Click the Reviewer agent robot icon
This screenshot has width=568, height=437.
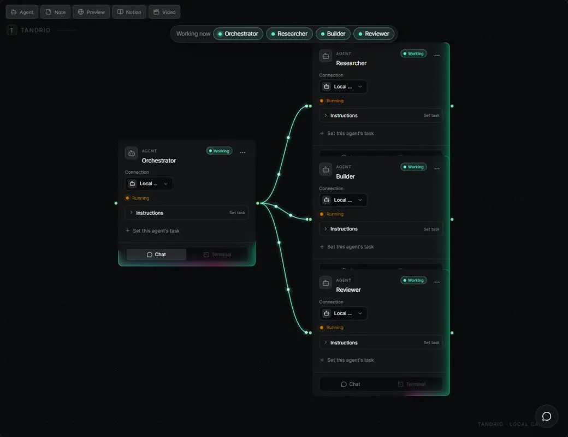tap(326, 283)
